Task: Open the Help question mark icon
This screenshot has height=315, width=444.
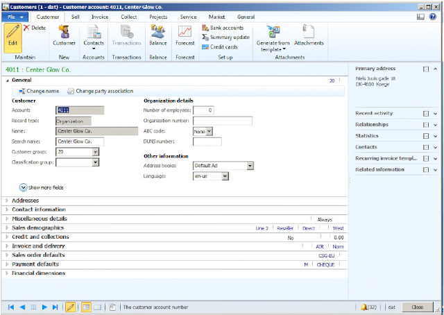Action: pyautogui.click(x=432, y=17)
